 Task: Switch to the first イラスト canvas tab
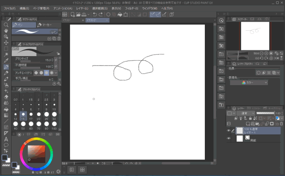[73, 20]
